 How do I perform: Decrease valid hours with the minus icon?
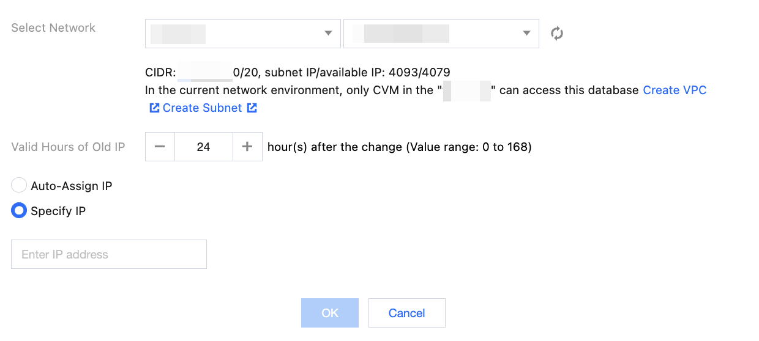click(x=160, y=147)
